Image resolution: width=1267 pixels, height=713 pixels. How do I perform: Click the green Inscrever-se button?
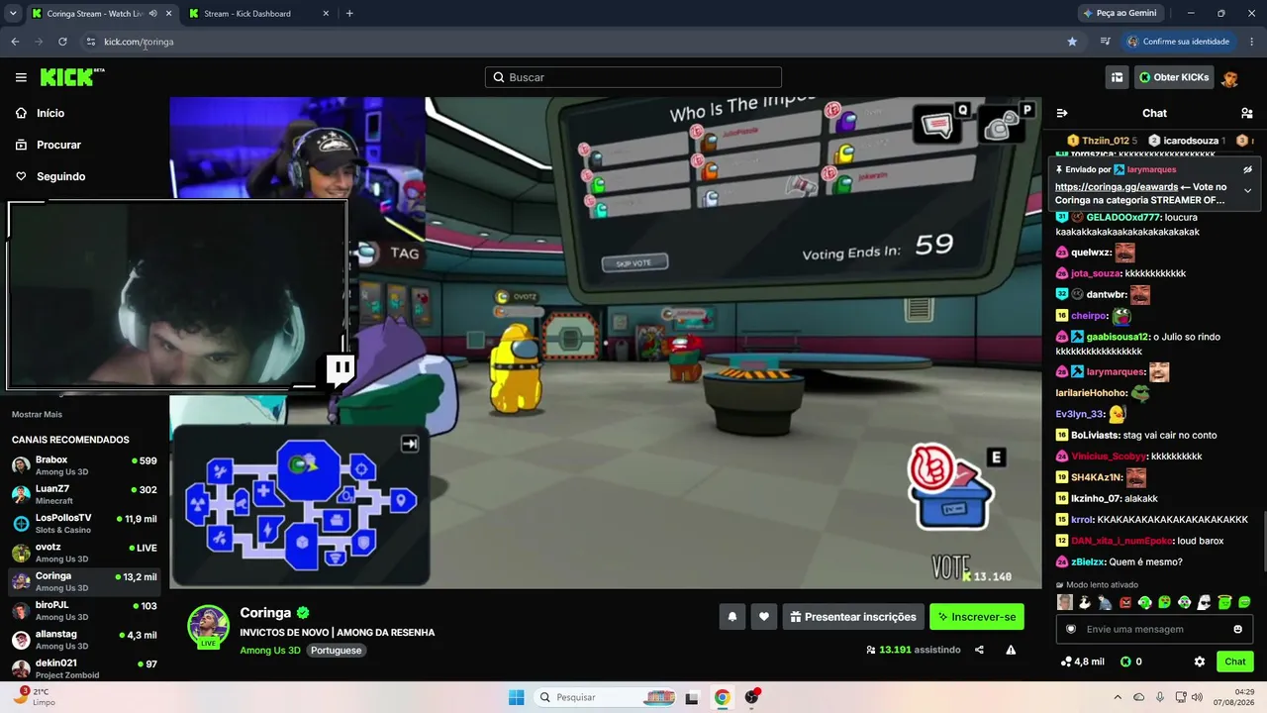pyautogui.click(x=977, y=617)
